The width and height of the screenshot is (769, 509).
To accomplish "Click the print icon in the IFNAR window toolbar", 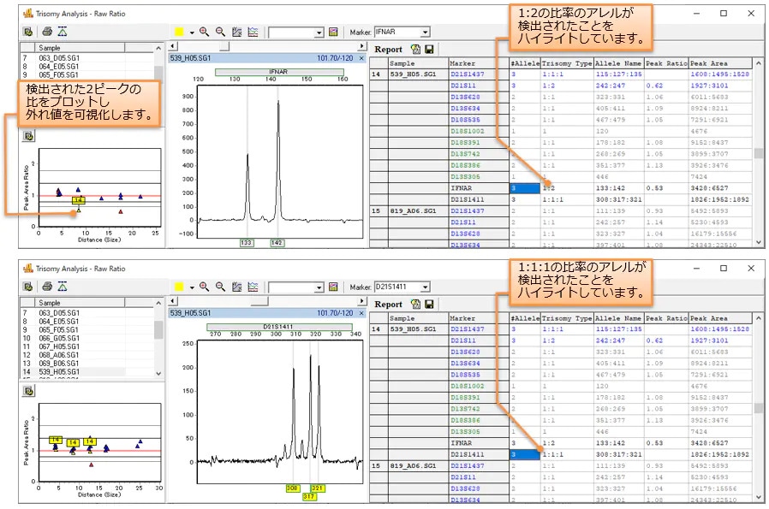I will tap(46, 32).
